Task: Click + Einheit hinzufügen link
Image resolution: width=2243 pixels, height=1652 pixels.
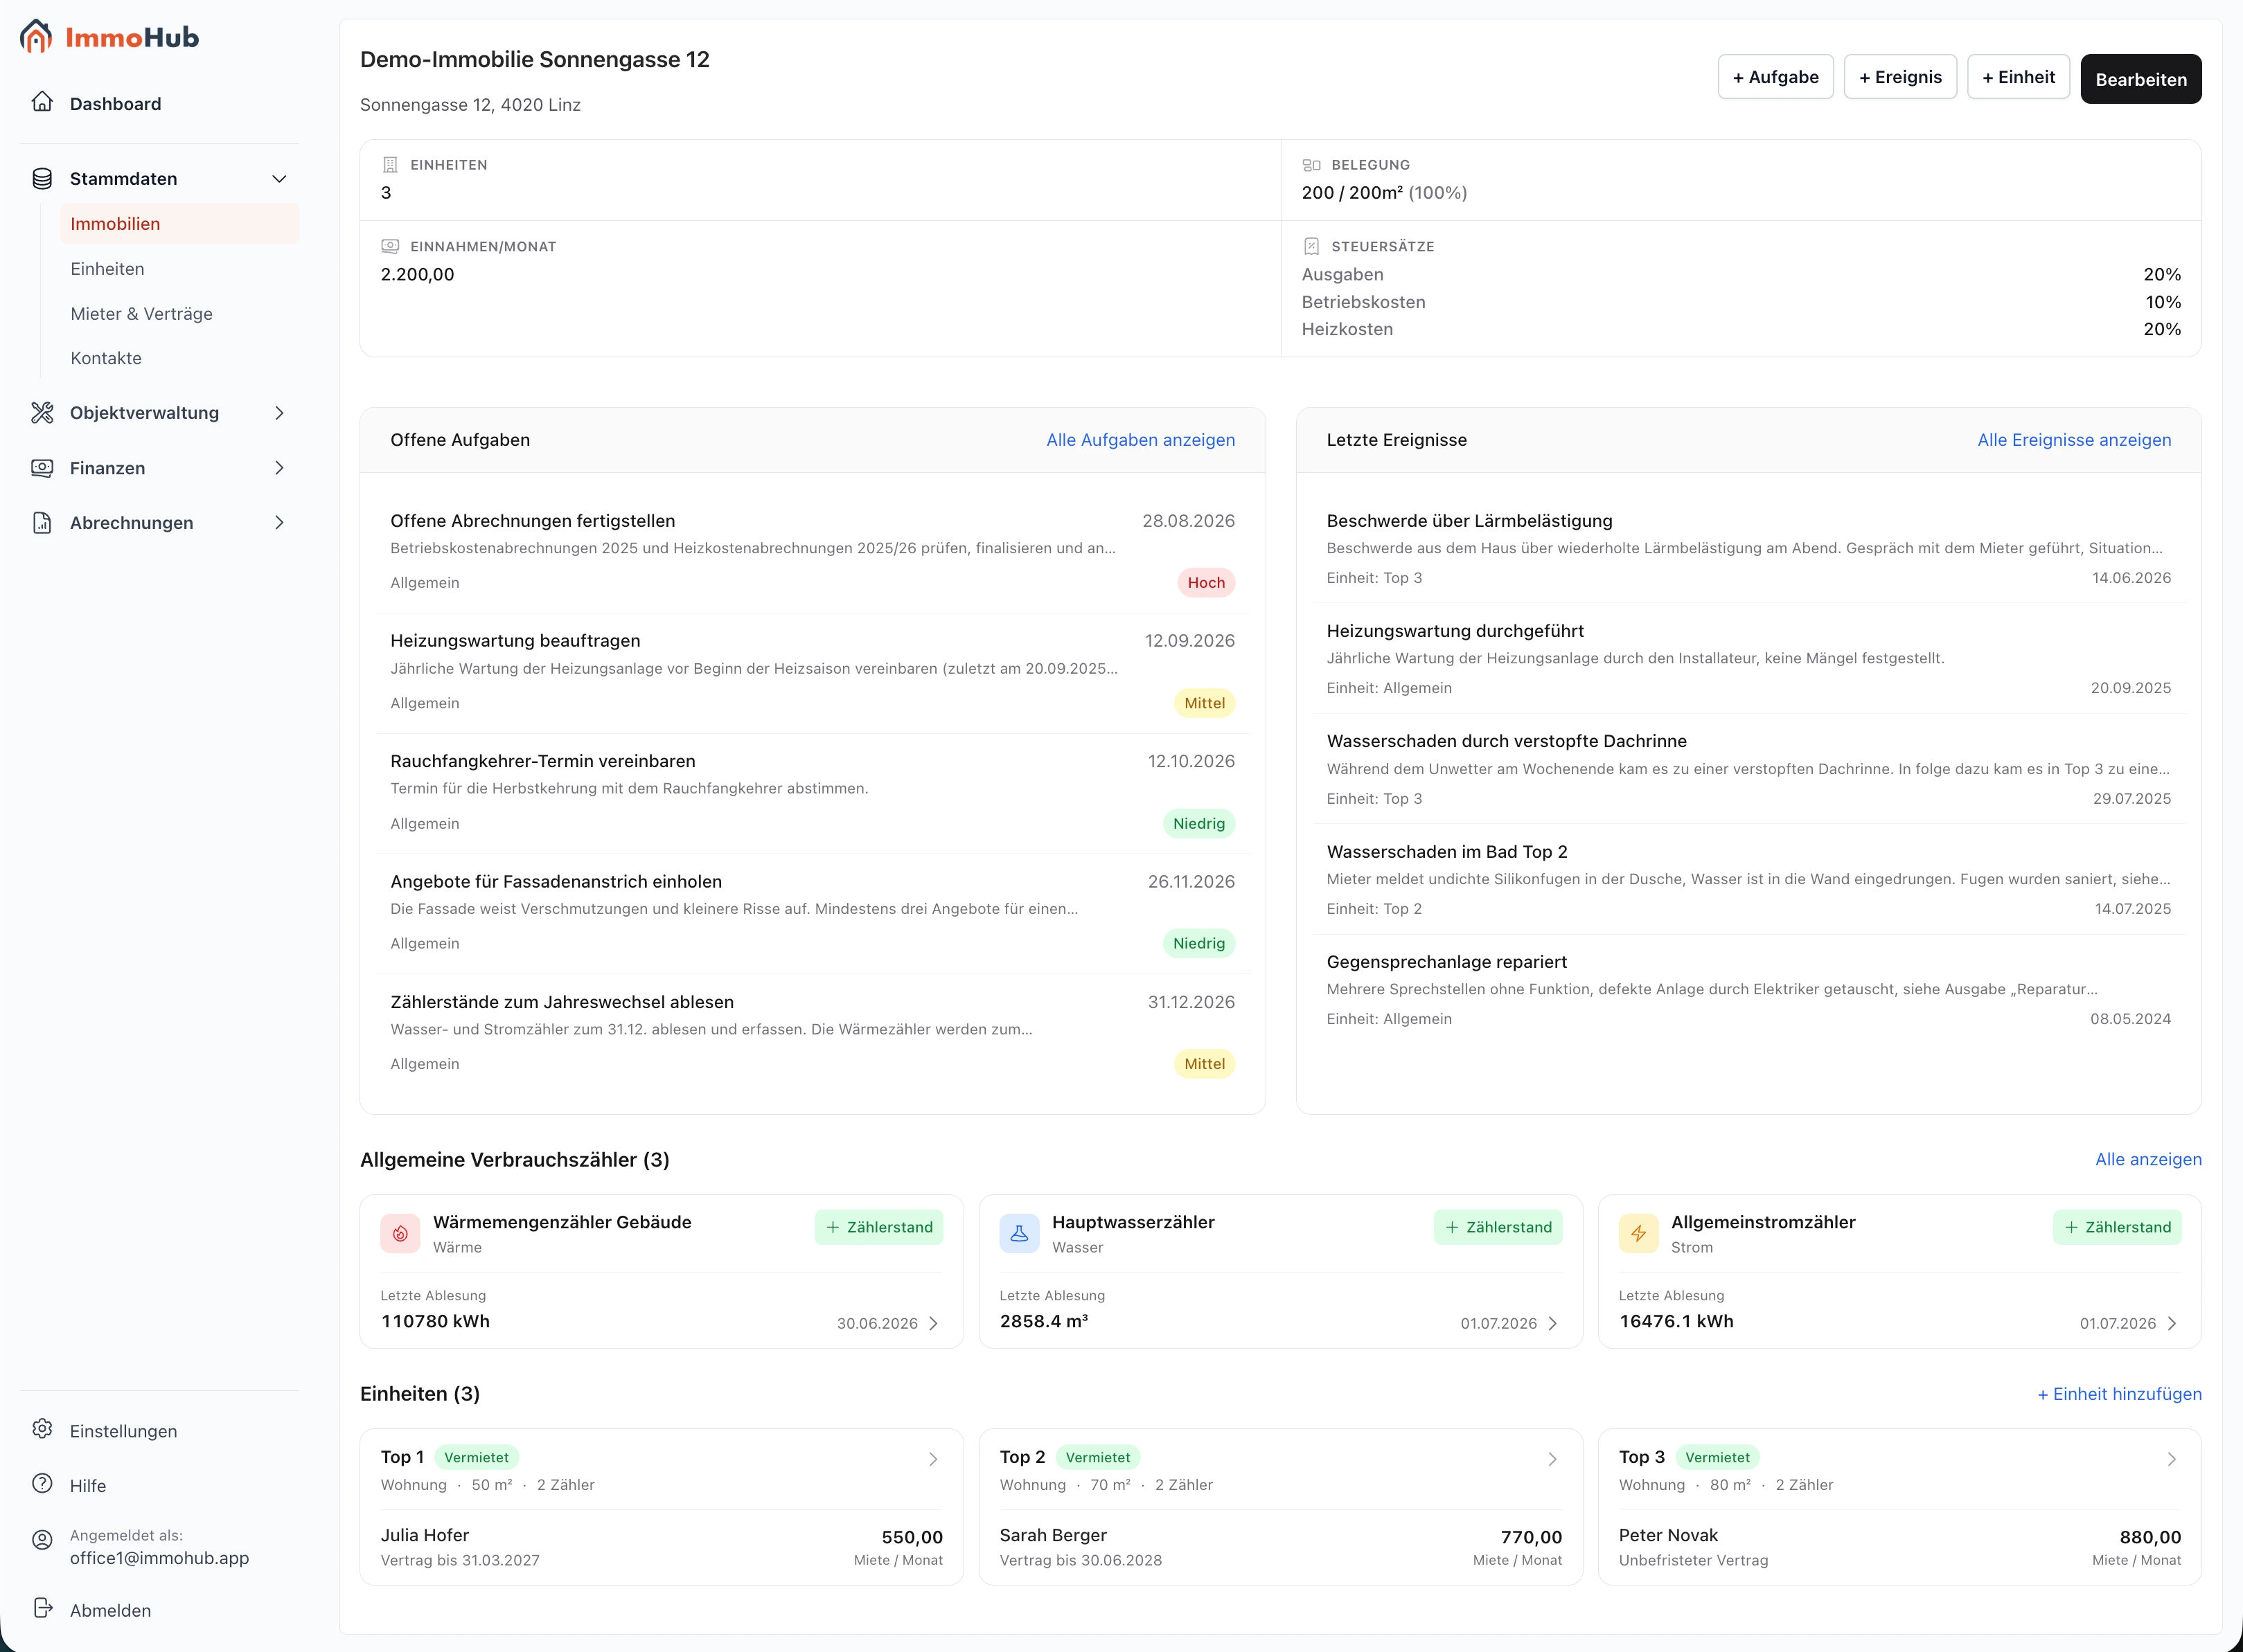Action: 2119,1394
